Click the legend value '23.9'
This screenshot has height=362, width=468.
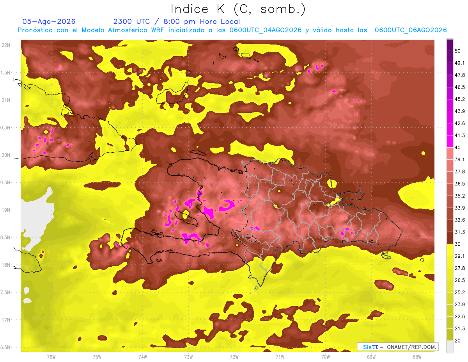pyautogui.click(x=460, y=305)
